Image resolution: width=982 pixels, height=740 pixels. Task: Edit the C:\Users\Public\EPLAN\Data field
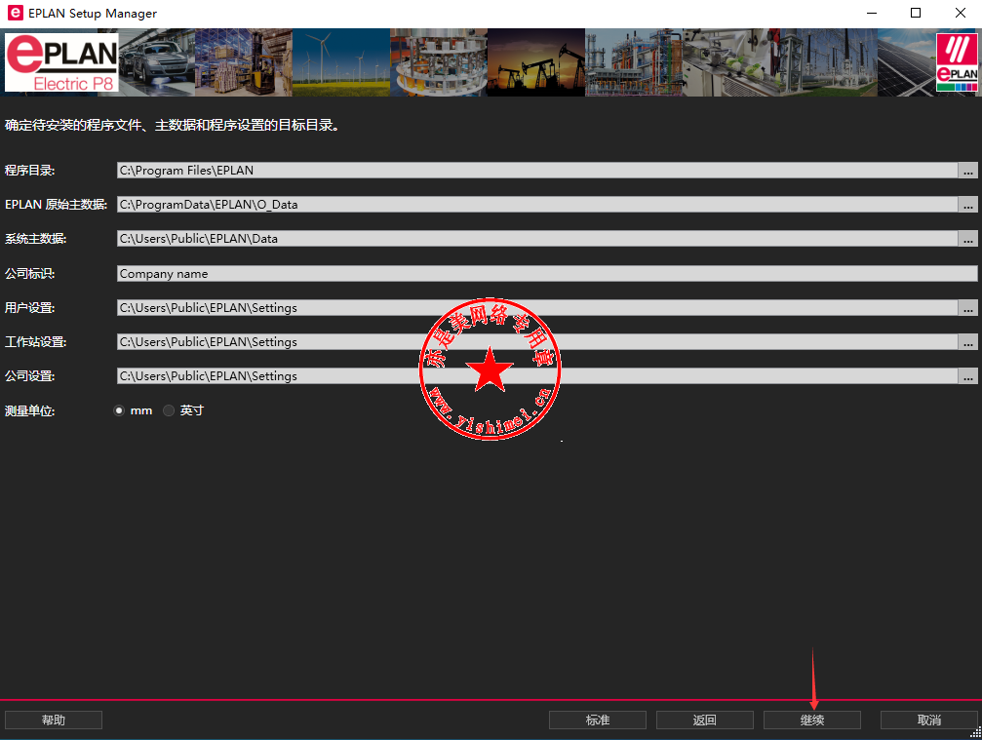537,239
